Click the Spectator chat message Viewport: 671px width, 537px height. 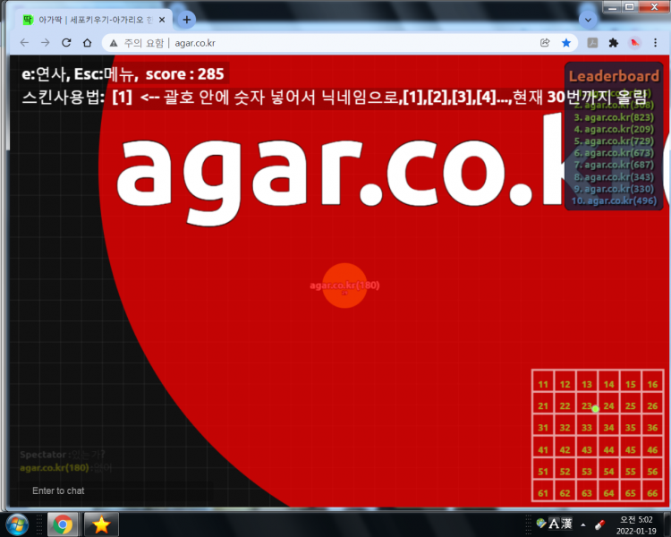click(x=63, y=455)
